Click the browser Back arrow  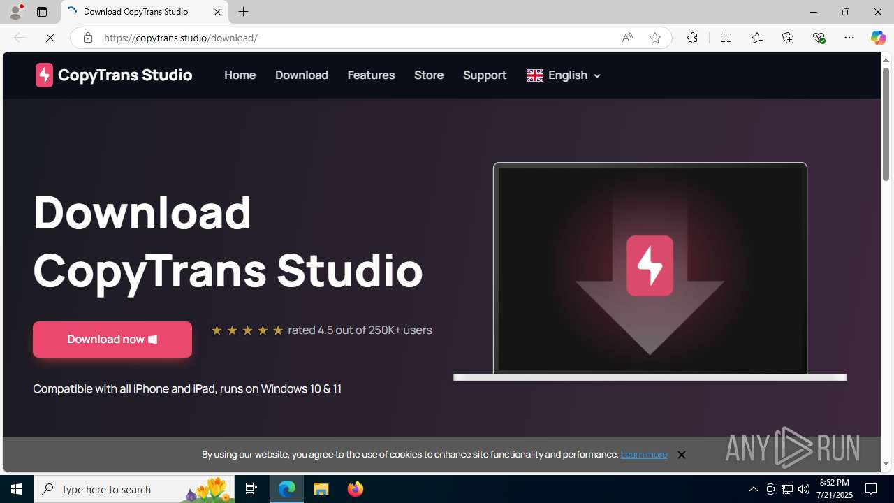[20, 38]
